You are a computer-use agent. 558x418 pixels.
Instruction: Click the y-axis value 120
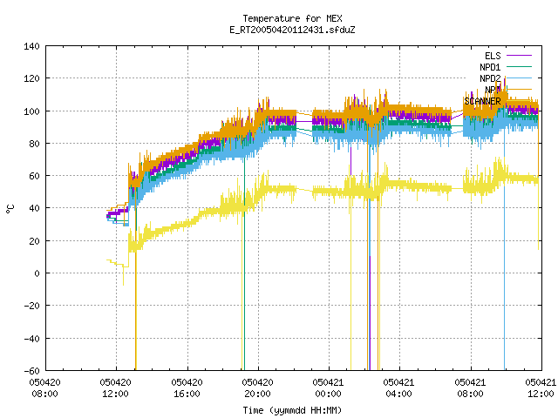tap(31, 78)
